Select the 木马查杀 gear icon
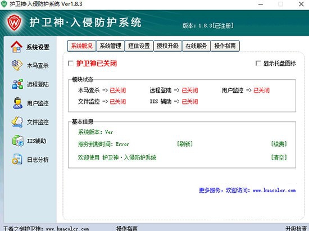309x231 pixels. click(x=17, y=65)
